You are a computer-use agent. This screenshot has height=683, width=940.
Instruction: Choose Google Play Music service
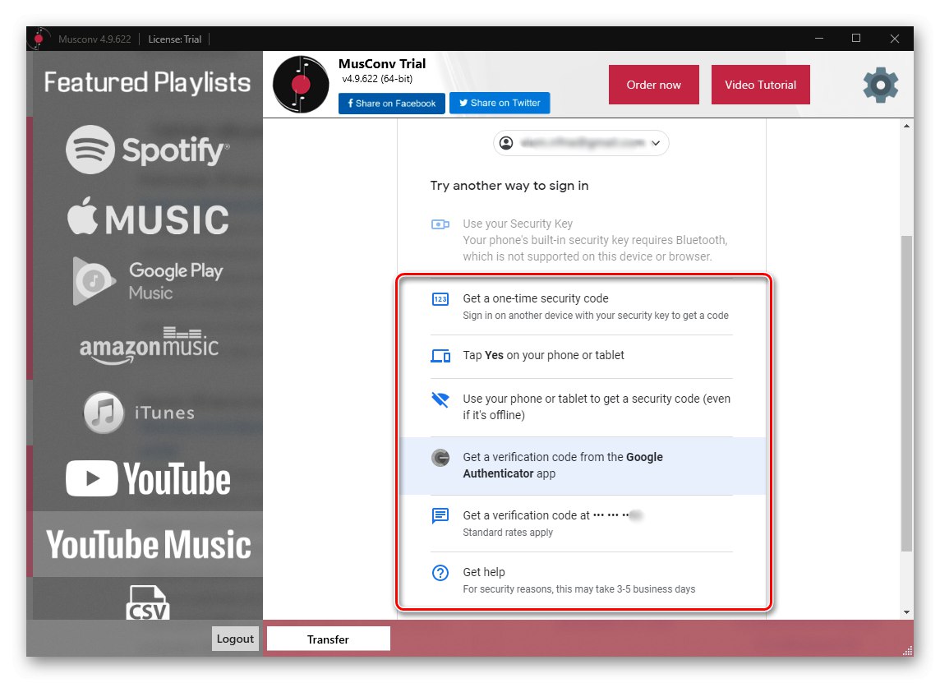[148, 281]
